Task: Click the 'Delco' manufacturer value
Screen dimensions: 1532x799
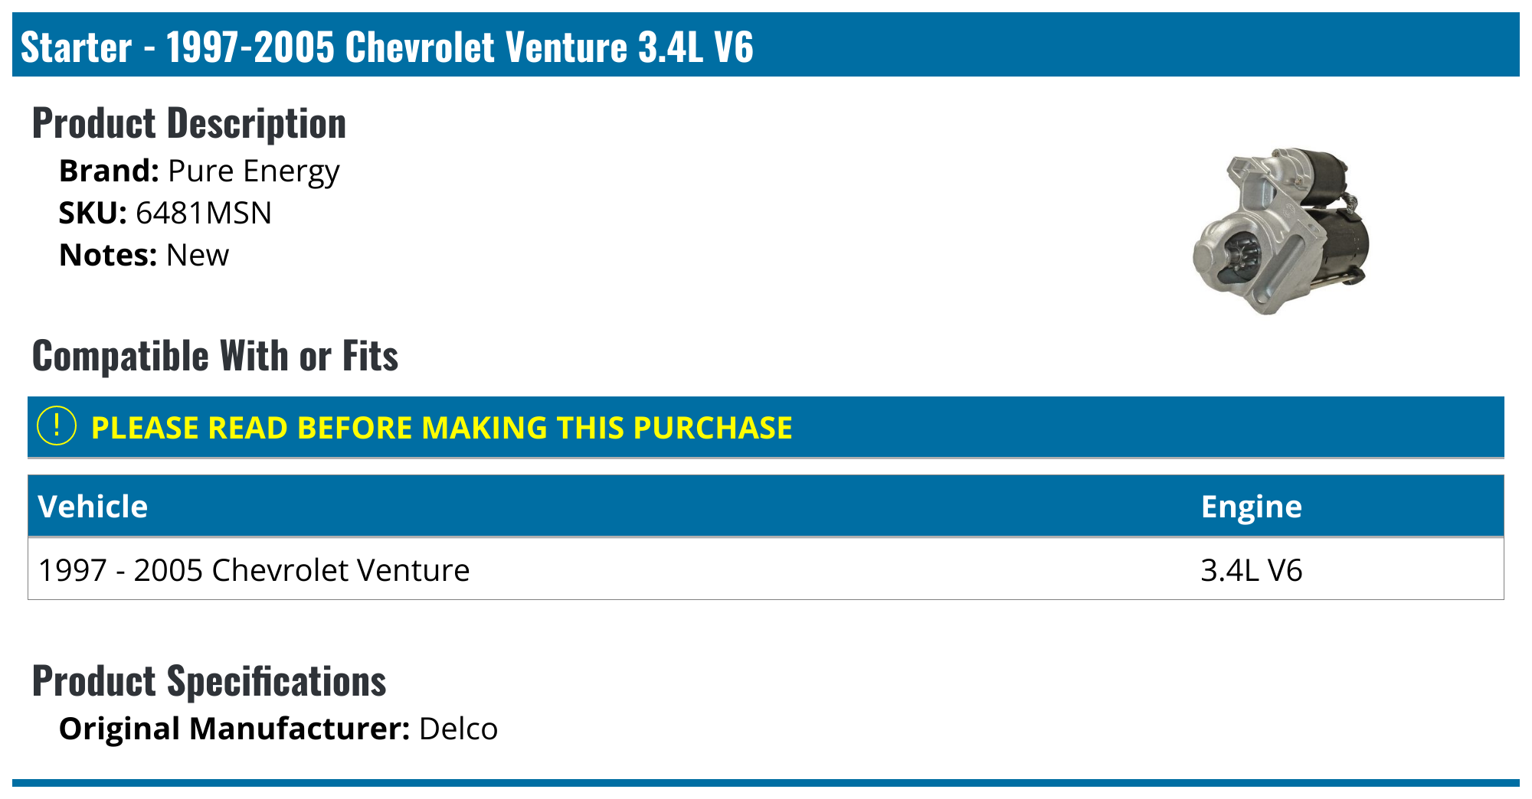Action: pyautogui.click(x=458, y=729)
